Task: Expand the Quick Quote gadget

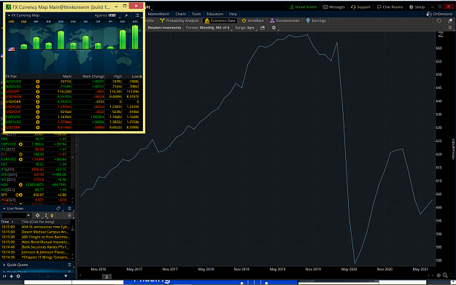Action: point(4,265)
